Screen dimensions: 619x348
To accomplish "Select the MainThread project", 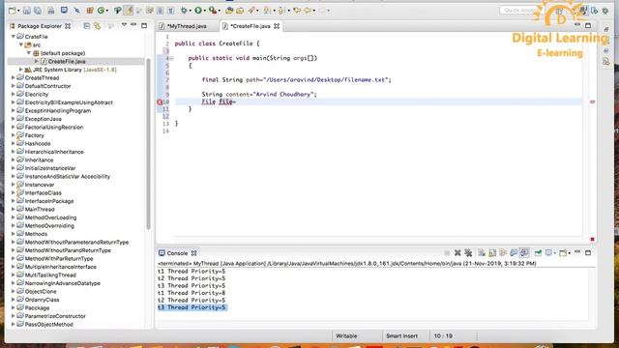I will 40,209.
